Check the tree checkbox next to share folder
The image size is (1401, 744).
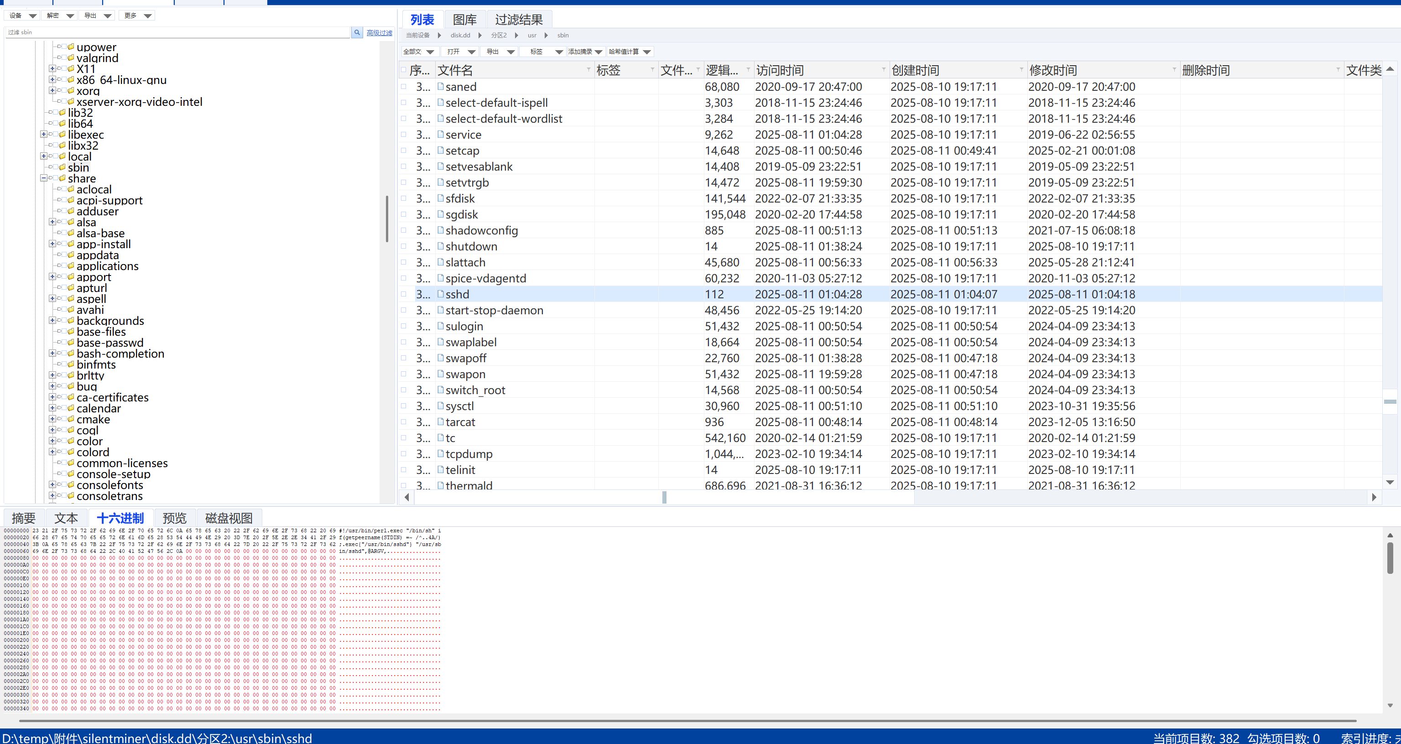tap(55, 178)
